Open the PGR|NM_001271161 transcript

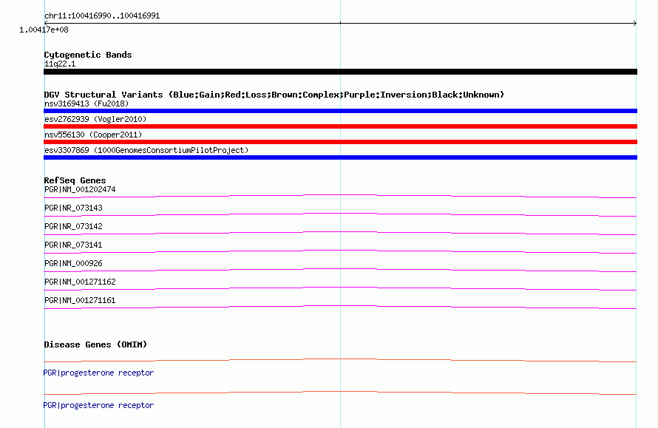pos(80,300)
